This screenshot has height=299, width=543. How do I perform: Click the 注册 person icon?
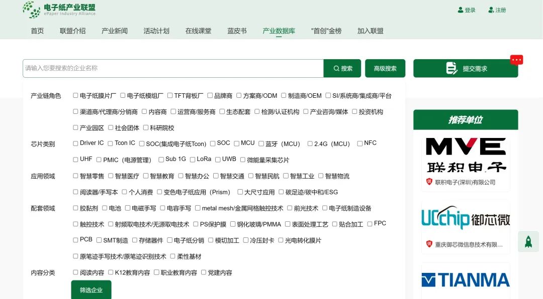[491, 10]
